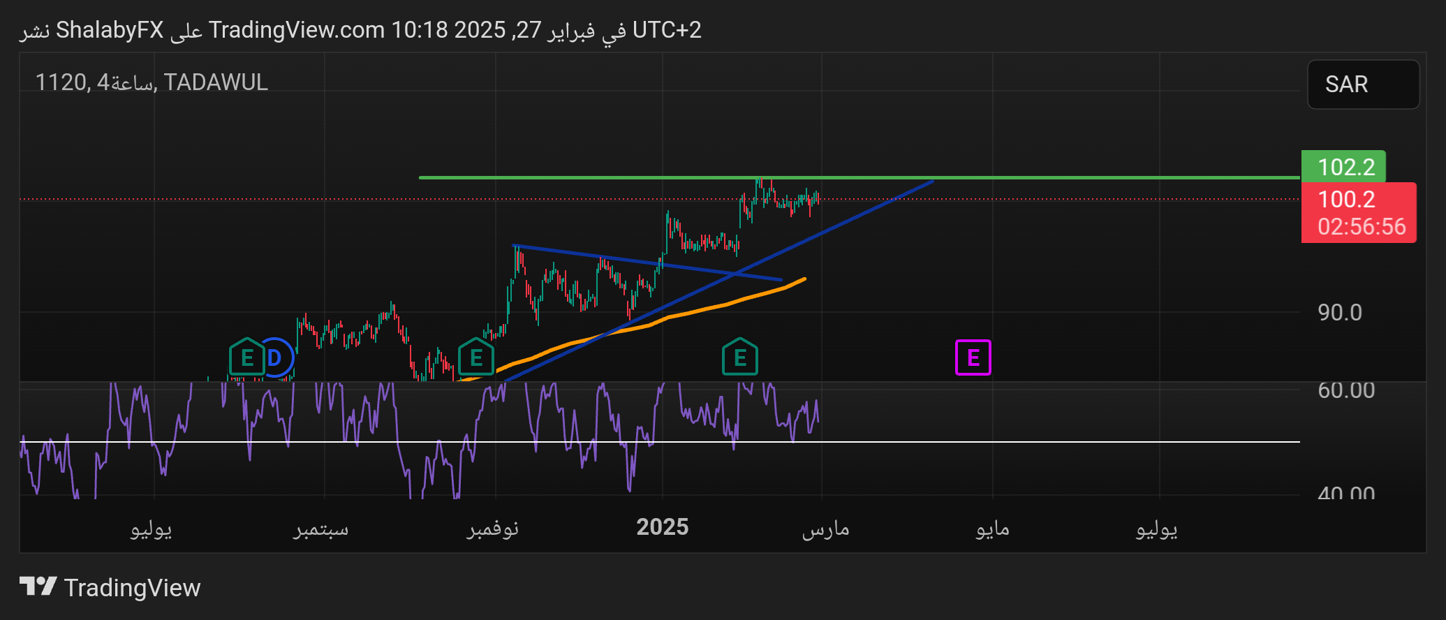This screenshot has width=1446, height=620.
Task: Select the orange moving average line
Action: pyautogui.click(x=698, y=311)
